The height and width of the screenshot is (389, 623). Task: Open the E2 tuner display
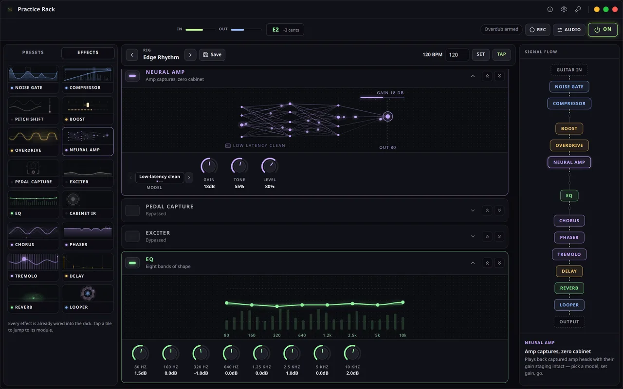pyautogui.click(x=285, y=30)
